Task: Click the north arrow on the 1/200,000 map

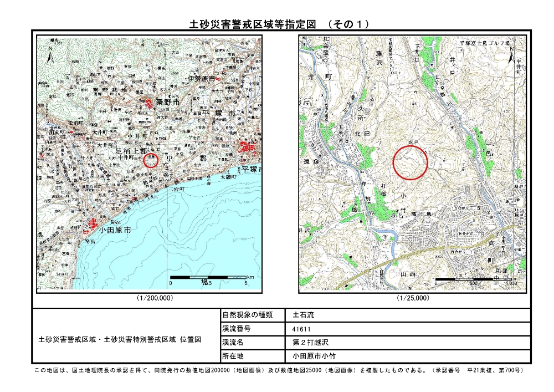Action: pyautogui.click(x=50, y=54)
